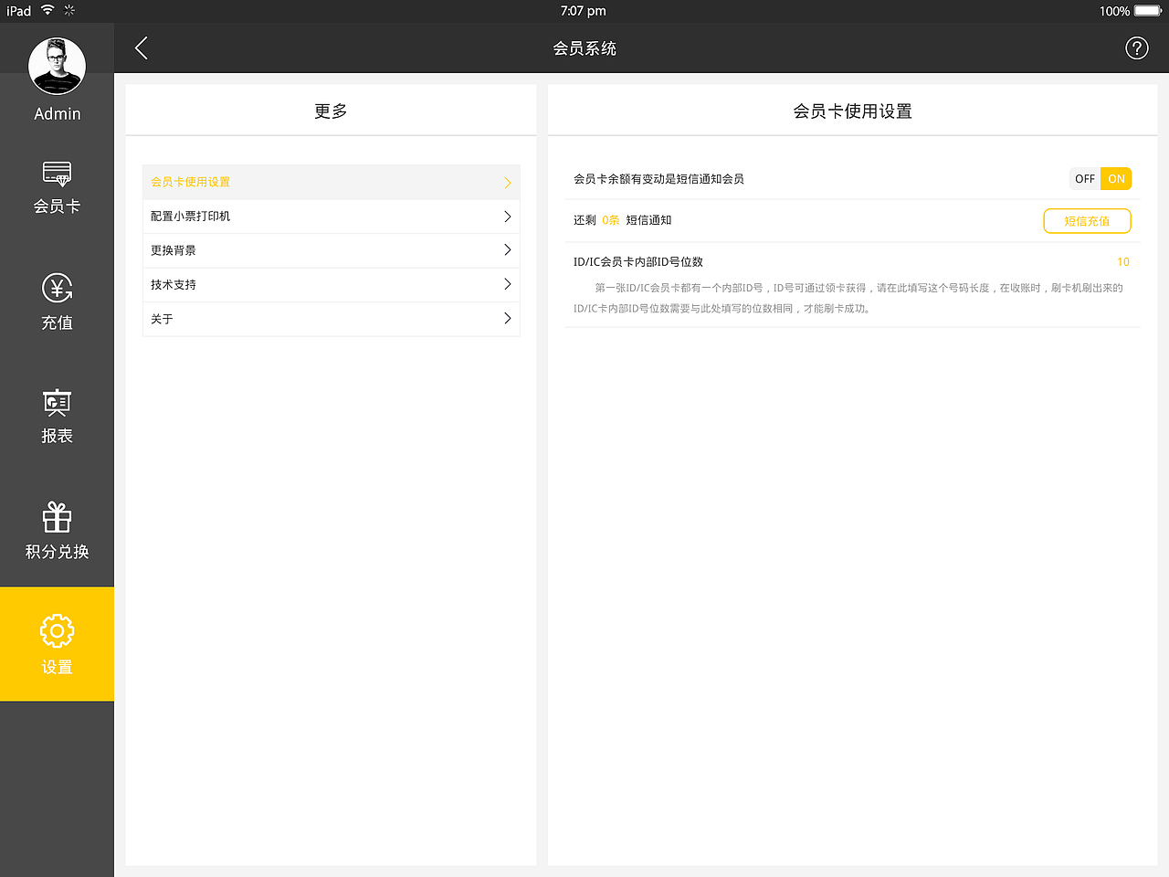The image size is (1169, 877).
Task: Edit the ID digit count value 10
Action: 1122,262
